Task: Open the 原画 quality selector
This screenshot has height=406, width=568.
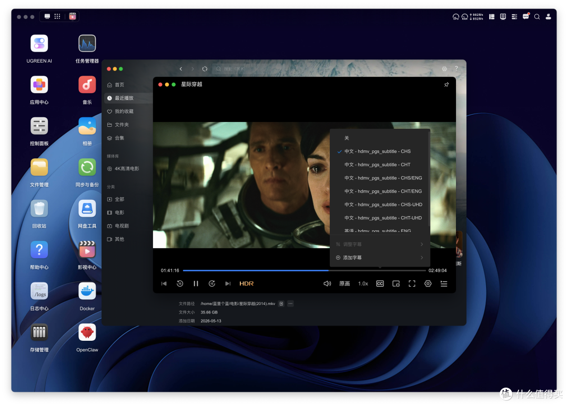Action: tap(344, 283)
